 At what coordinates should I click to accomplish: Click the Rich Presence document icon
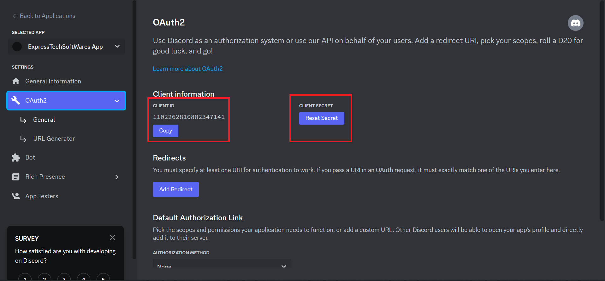[x=16, y=177]
